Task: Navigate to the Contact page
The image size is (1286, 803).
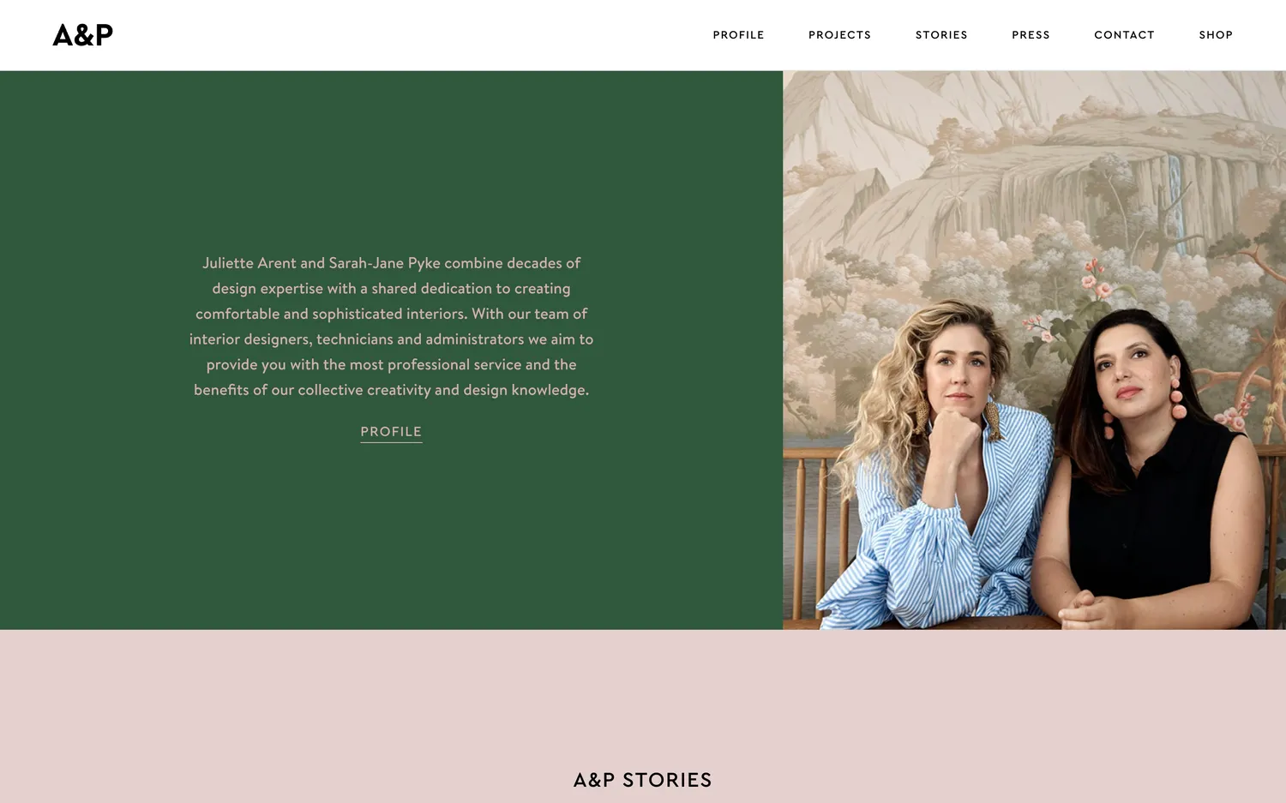Action: 1124,35
